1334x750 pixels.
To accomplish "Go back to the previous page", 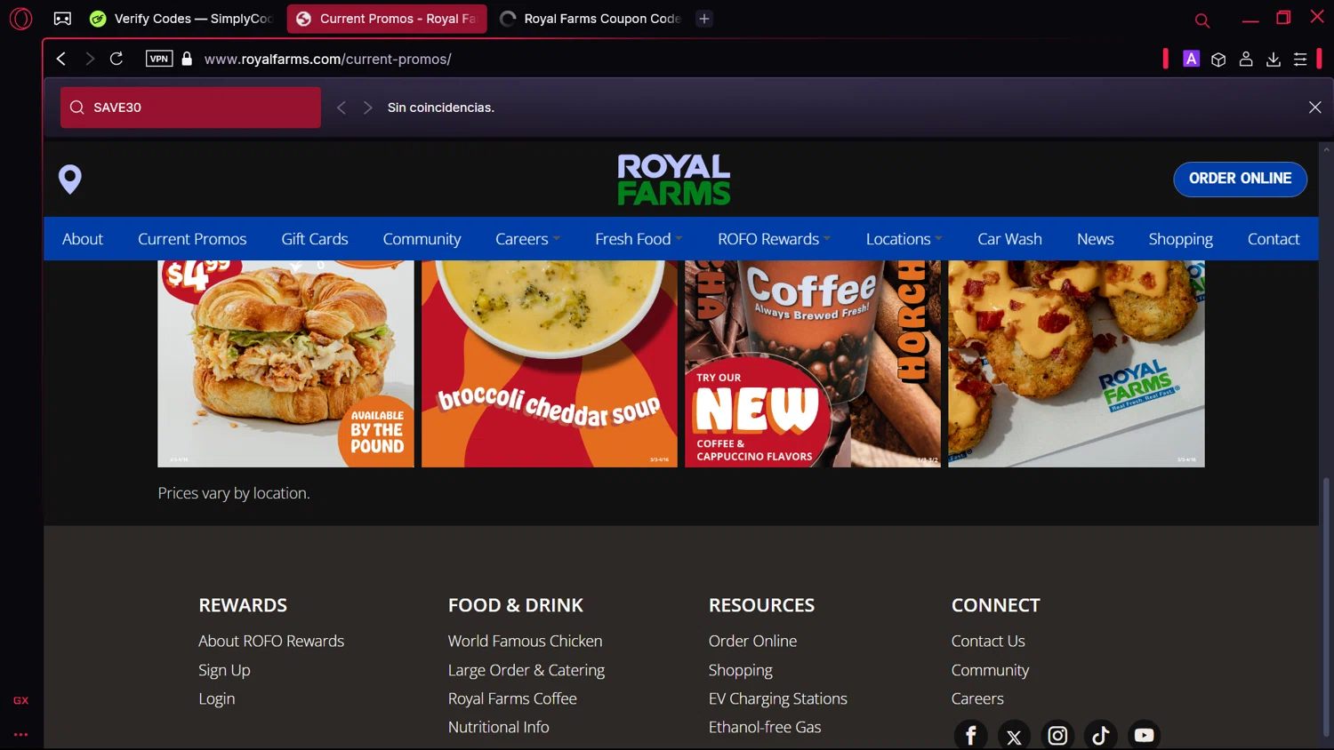I will click(61, 59).
